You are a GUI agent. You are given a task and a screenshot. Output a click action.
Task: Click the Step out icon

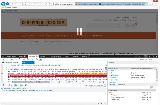coord(19,59)
